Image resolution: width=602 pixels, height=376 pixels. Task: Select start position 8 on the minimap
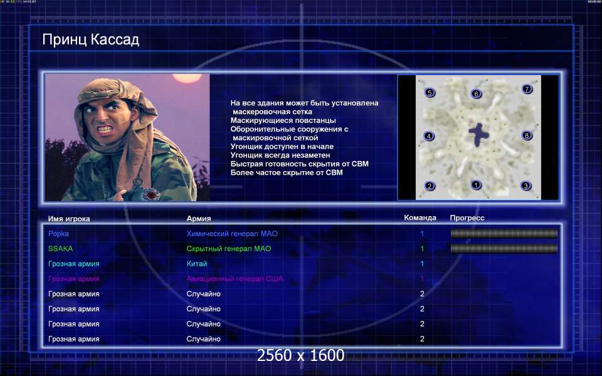click(527, 135)
